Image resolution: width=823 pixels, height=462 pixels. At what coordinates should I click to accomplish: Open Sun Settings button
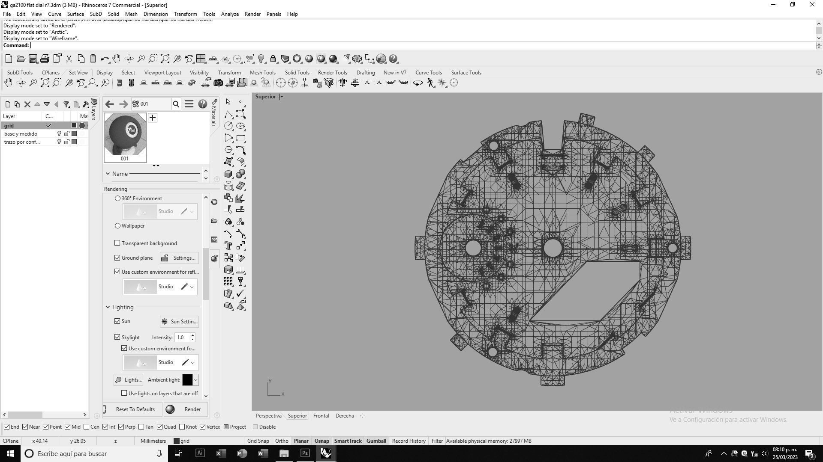pyautogui.click(x=179, y=322)
